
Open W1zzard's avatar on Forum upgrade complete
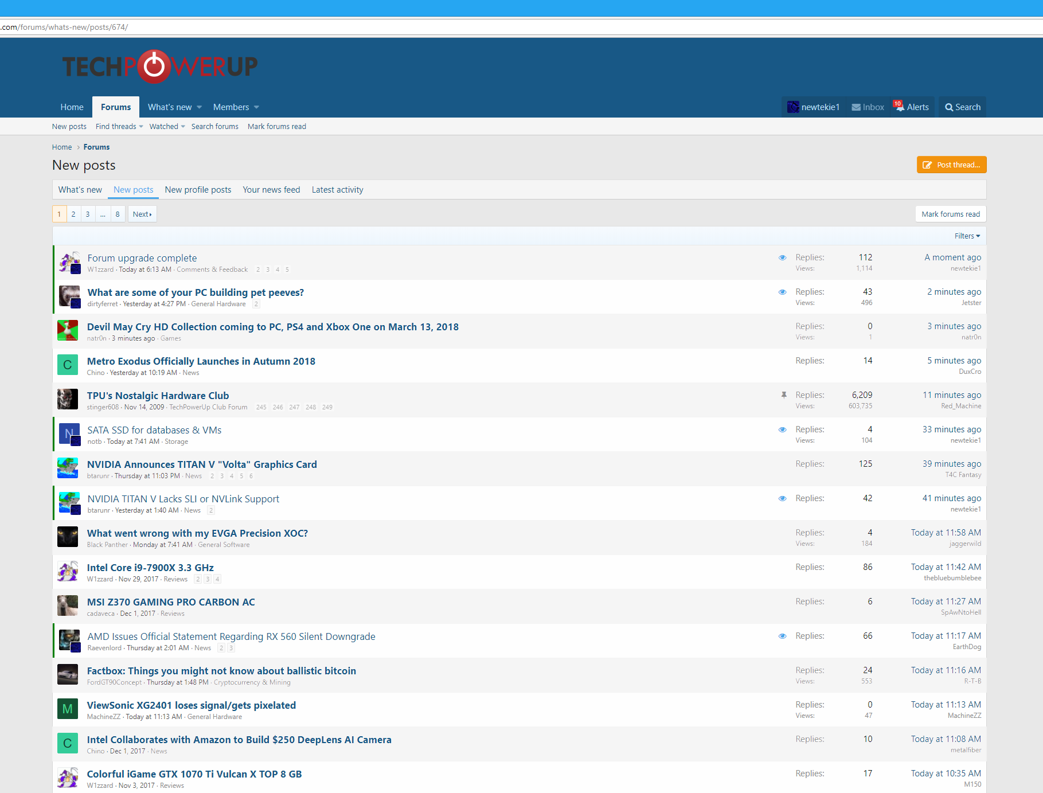[x=70, y=262]
